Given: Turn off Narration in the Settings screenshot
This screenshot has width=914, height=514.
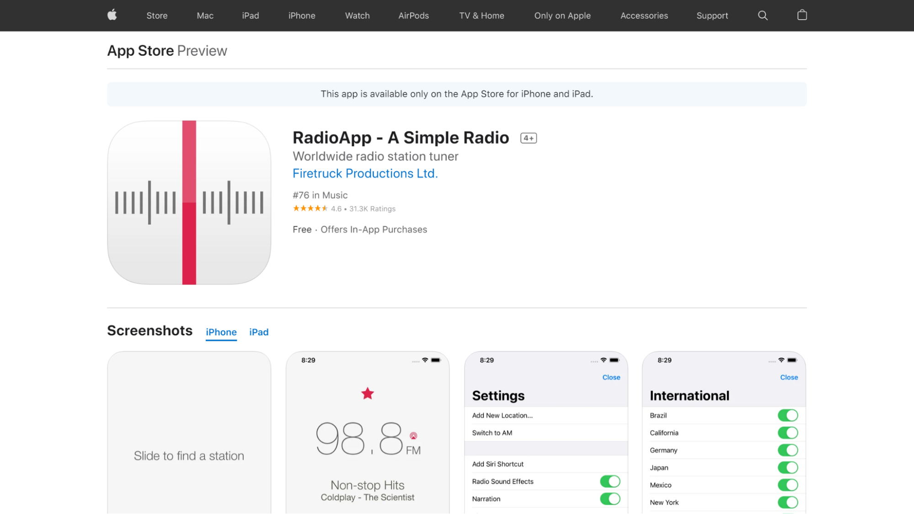Looking at the screenshot, I should tap(610, 498).
